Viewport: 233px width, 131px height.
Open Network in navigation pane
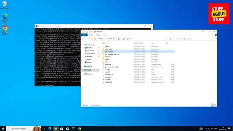89,74
